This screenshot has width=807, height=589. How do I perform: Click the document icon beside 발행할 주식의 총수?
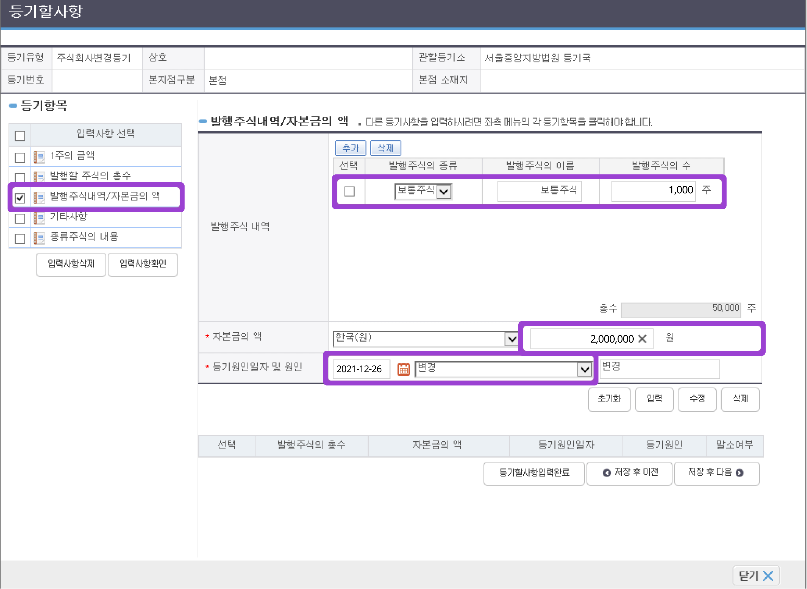click(x=39, y=176)
